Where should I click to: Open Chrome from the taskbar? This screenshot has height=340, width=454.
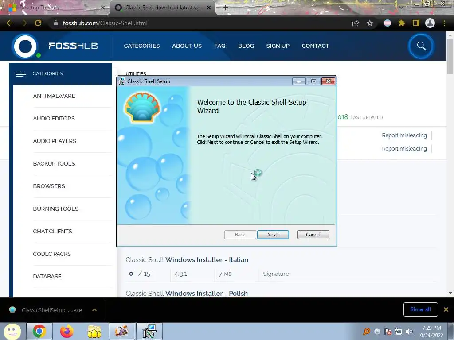[x=39, y=331]
